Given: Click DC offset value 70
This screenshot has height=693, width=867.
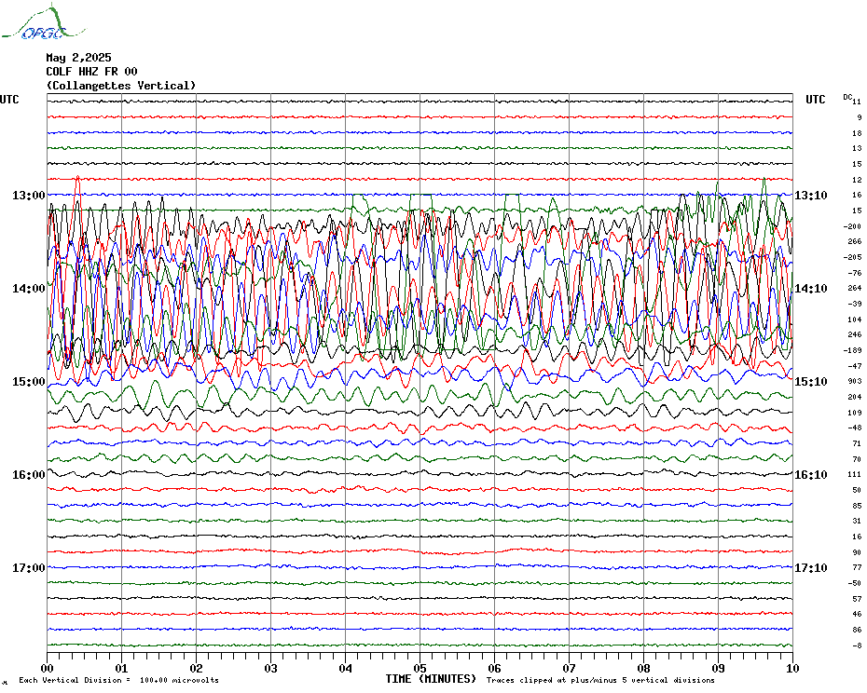Looking at the screenshot, I should click(x=857, y=458).
